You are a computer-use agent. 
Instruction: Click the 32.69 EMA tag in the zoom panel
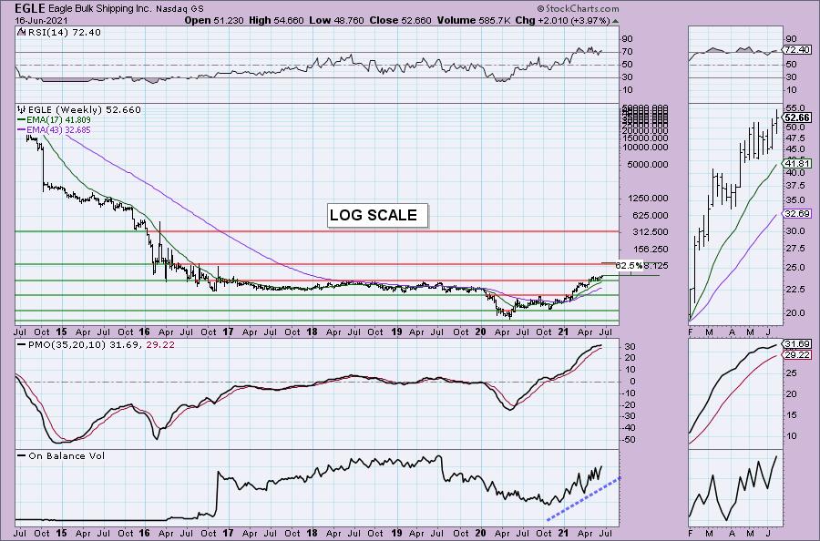(798, 213)
